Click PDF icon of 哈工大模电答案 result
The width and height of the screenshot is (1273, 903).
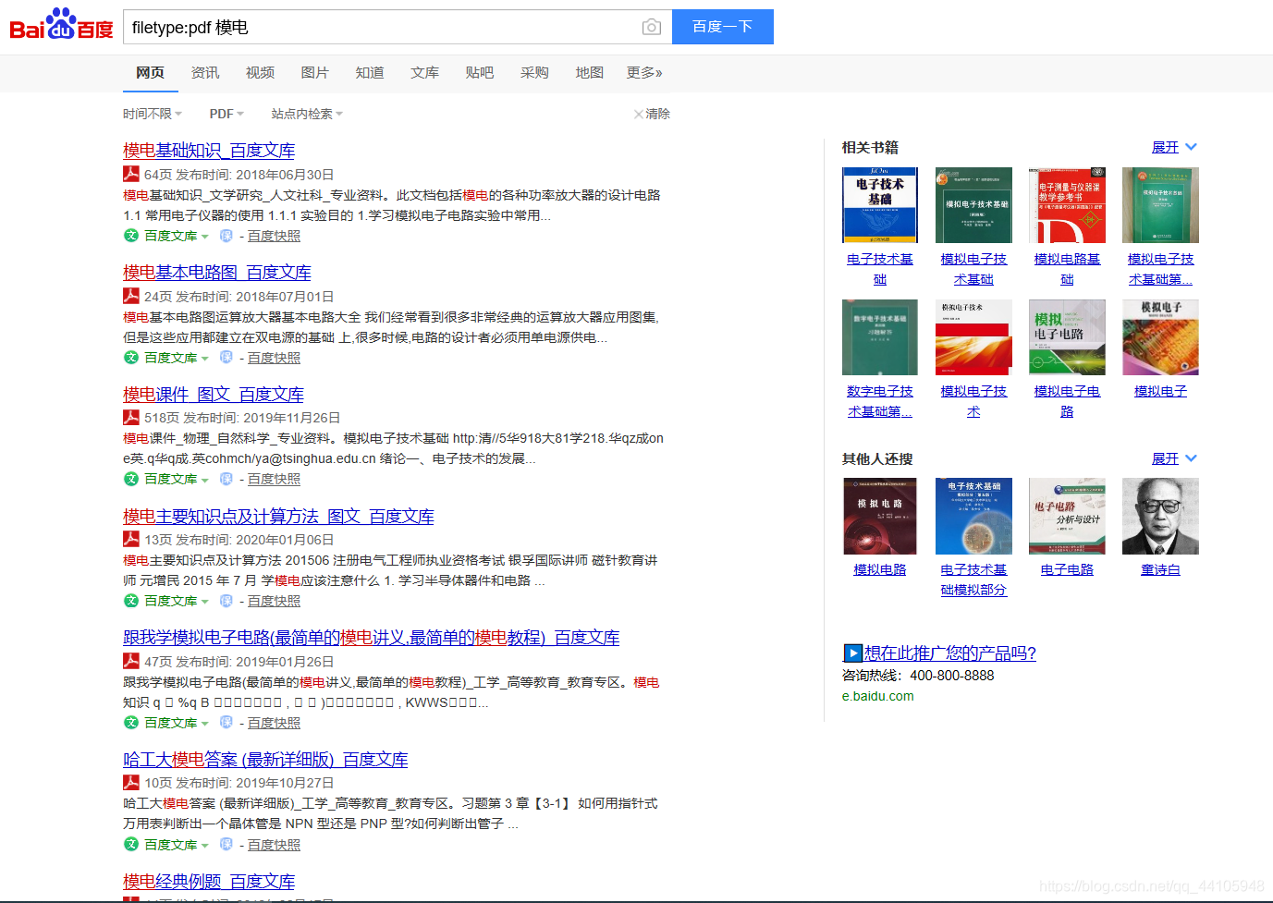pyautogui.click(x=131, y=782)
